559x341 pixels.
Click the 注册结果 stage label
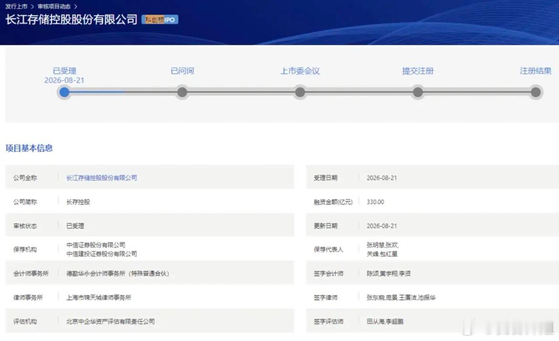coord(536,71)
